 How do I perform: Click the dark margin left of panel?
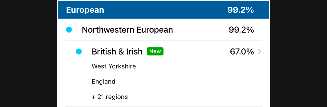coord(29,53)
